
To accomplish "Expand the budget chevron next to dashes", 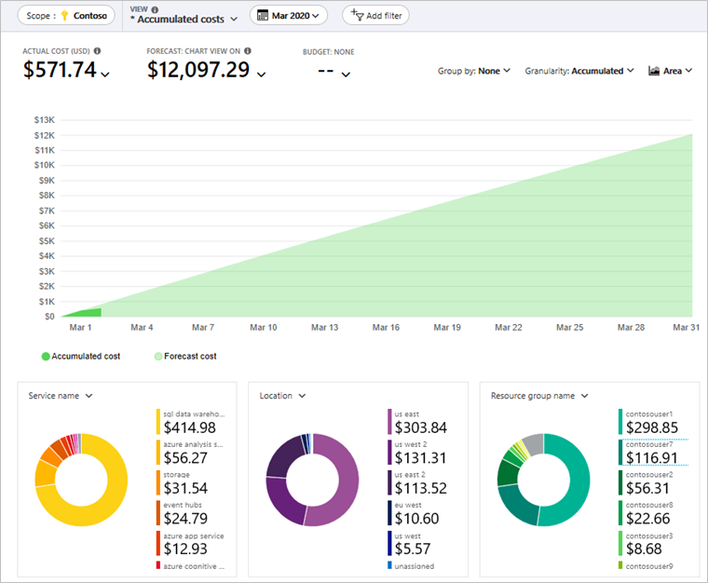I will [346, 75].
